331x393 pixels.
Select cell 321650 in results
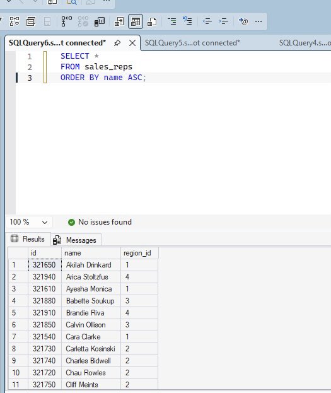[x=45, y=265]
